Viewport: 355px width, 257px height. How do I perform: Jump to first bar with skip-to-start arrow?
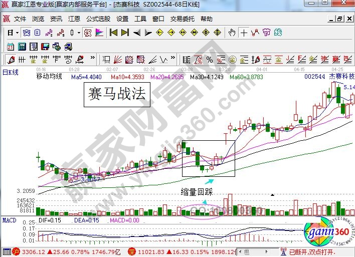(113, 33)
